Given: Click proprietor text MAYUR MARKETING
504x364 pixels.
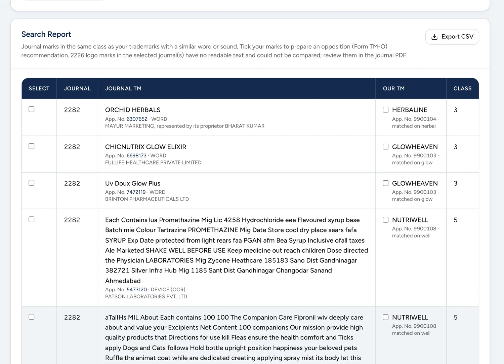Looking at the screenshot, I should [x=130, y=126].
